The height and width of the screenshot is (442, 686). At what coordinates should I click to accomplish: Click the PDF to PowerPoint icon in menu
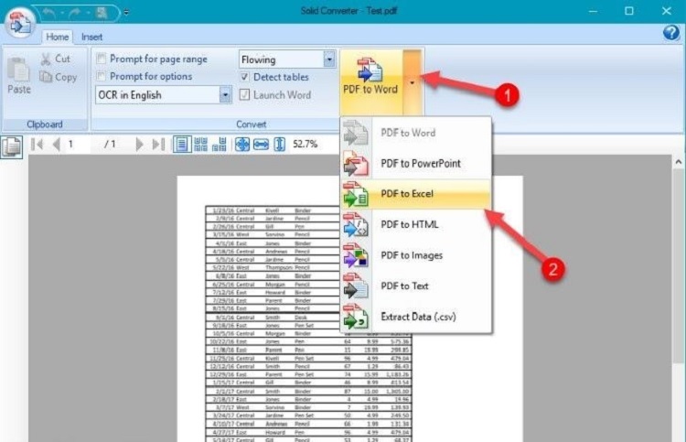[355, 163]
